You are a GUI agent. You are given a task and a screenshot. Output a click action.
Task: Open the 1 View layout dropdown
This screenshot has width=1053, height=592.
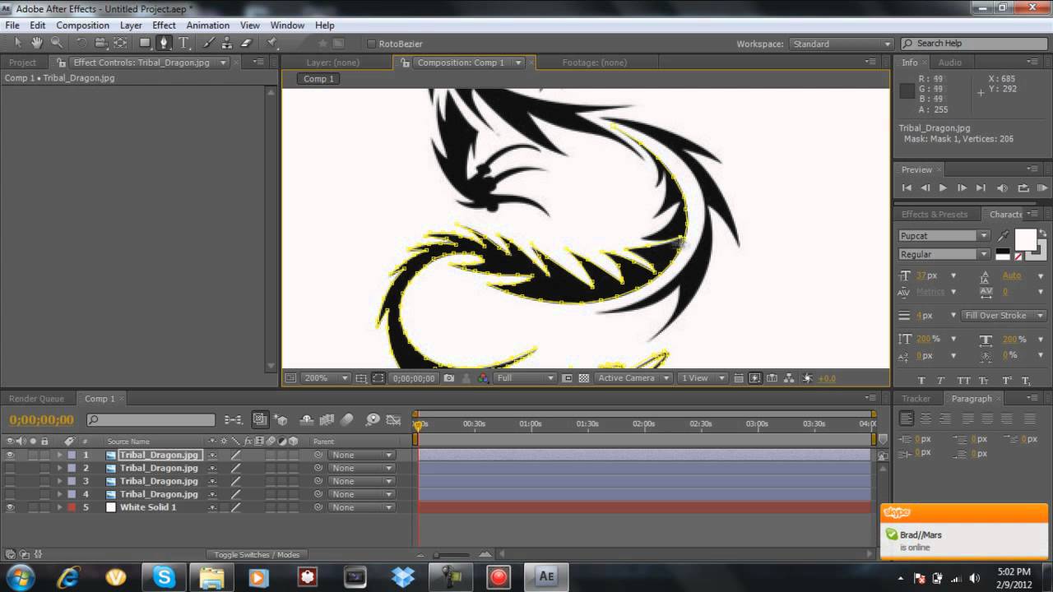click(x=703, y=378)
